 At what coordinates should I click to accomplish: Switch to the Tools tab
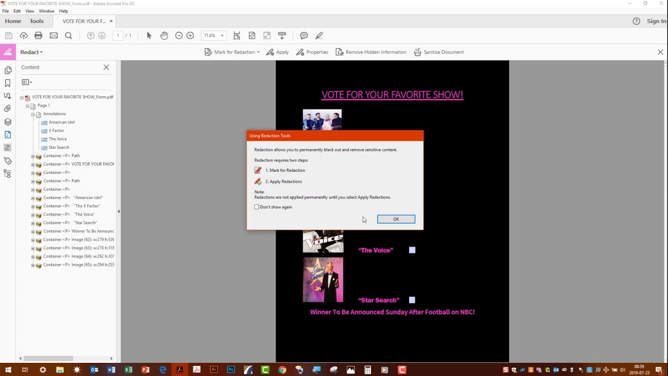tap(37, 21)
